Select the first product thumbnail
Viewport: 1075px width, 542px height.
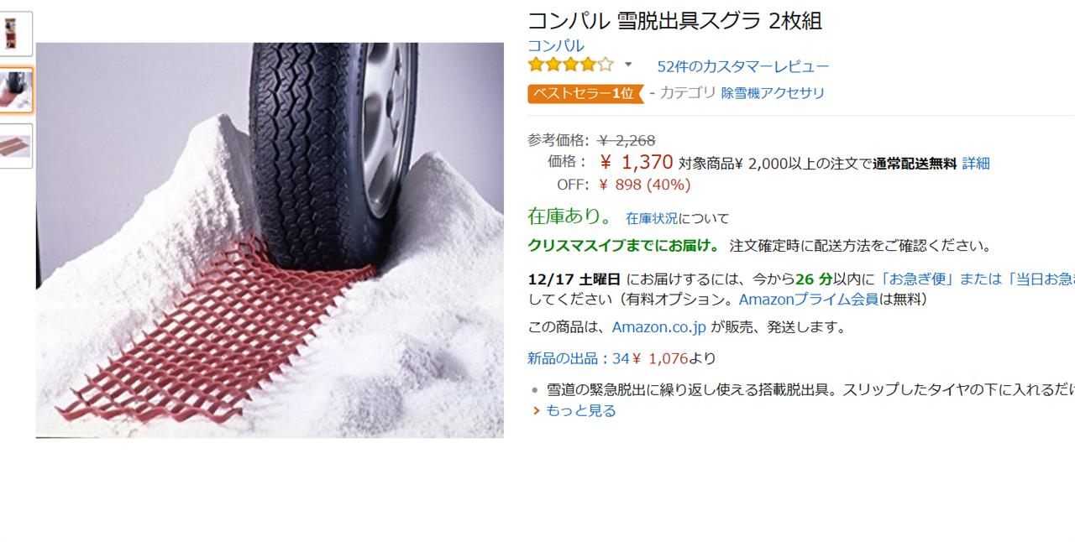(x=16, y=34)
